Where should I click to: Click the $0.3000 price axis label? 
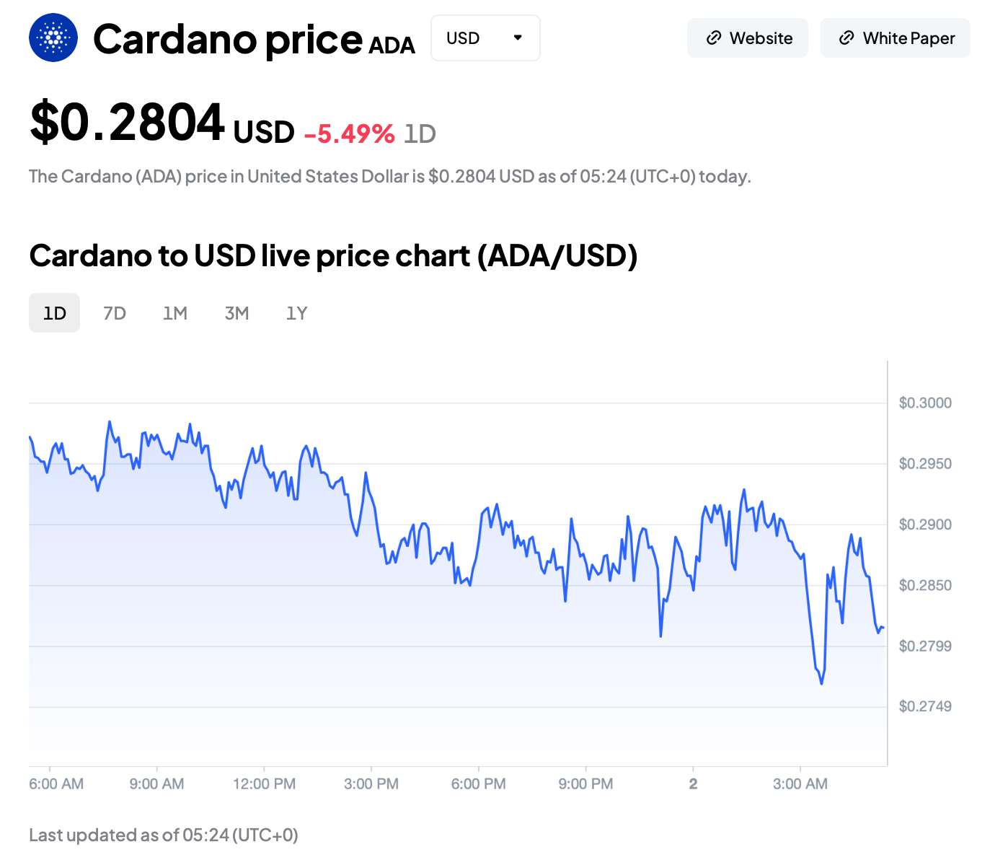[x=925, y=403]
